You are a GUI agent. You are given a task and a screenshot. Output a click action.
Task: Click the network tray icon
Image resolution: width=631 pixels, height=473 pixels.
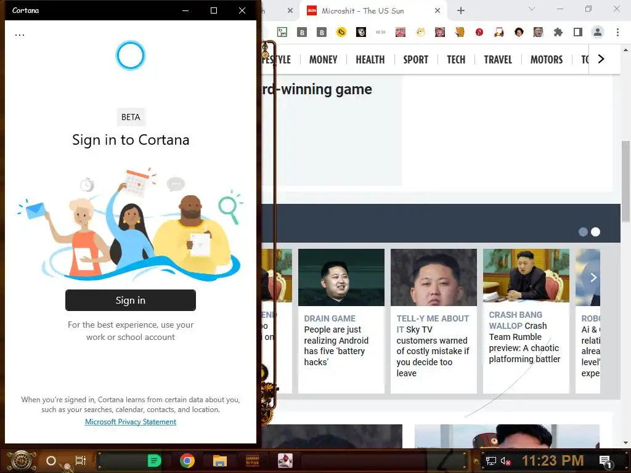coord(491,461)
